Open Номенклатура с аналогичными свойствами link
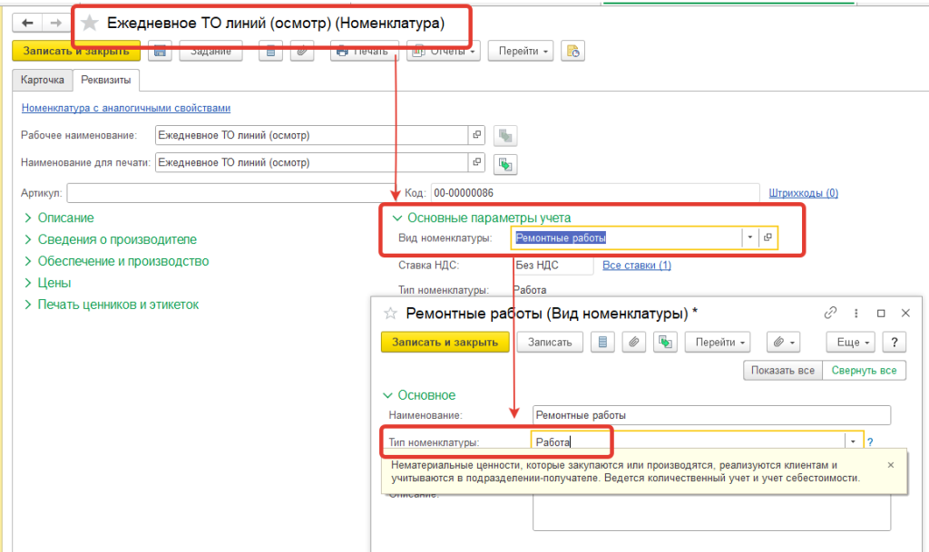Image resolution: width=929 pixels, height=552 pixels. (125, 108)
